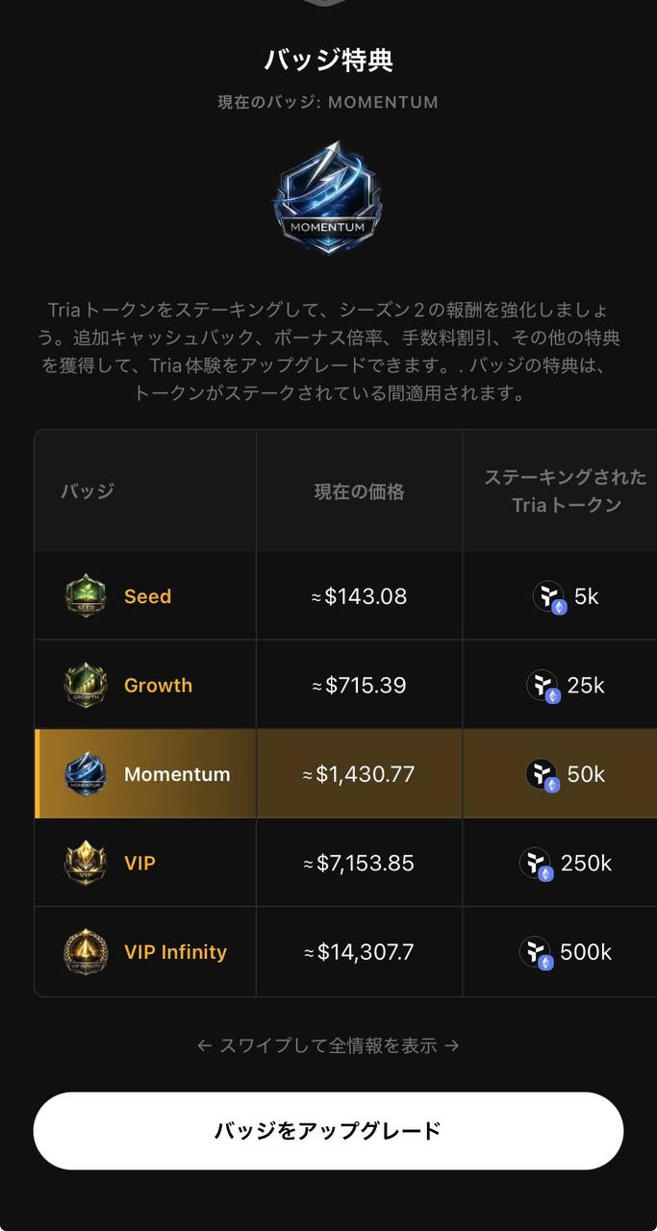Click the Tria token icon beside 5k

548,597
